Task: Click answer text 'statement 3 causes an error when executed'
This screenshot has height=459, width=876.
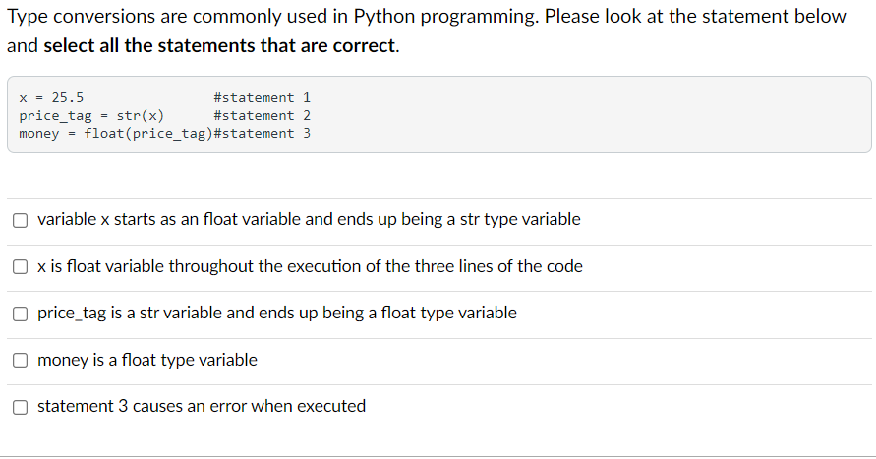Action: tap(202, 406)
